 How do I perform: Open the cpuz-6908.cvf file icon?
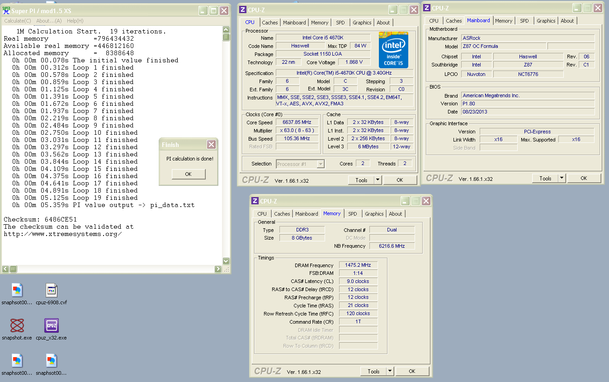[x=51, y=291]
